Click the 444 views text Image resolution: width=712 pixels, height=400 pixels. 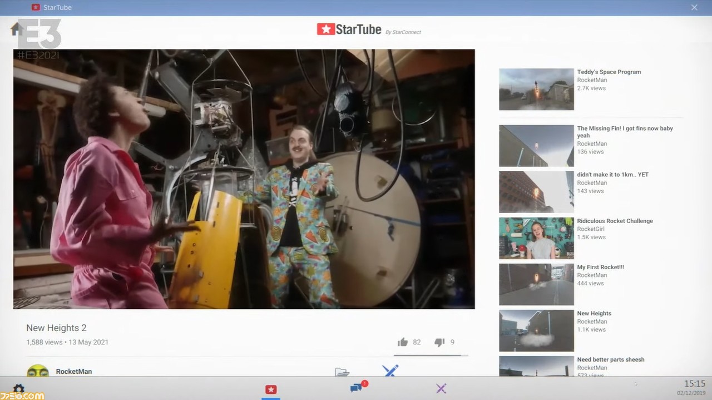590,283
